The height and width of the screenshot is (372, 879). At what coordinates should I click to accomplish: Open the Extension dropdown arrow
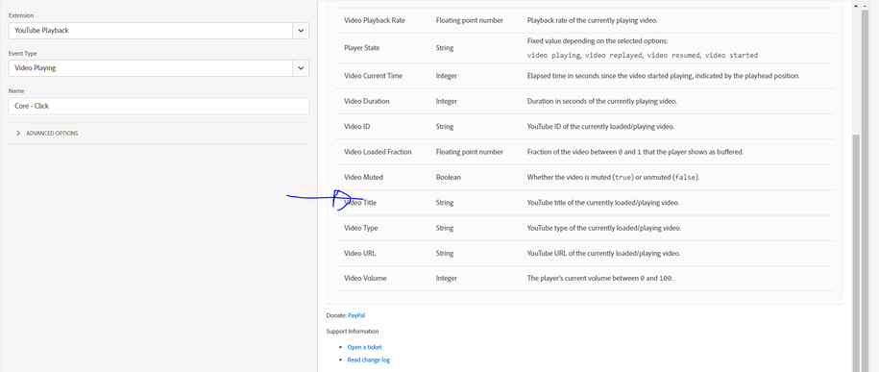(x=301, y=31)
